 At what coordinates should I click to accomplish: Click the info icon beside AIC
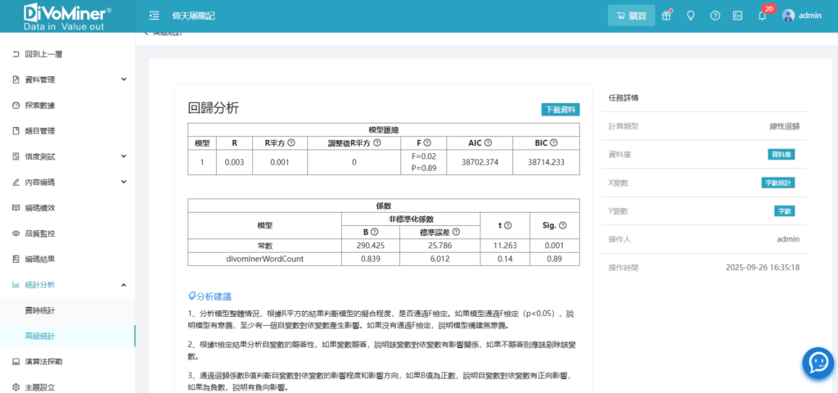click(488, 142)
